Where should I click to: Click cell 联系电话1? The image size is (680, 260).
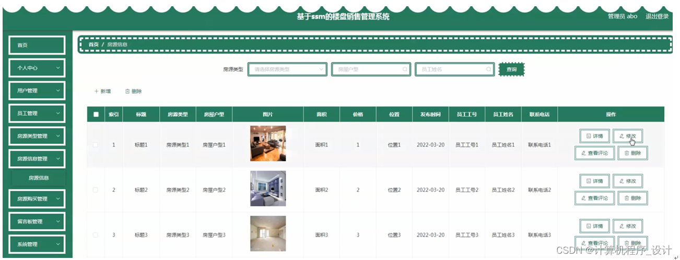click(x=540, y=145)
